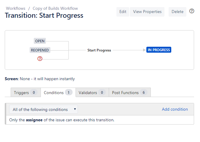Viewport: 200px width, 142px height.
Task: Click the Add condition link
Action: (x=175, y=109)
